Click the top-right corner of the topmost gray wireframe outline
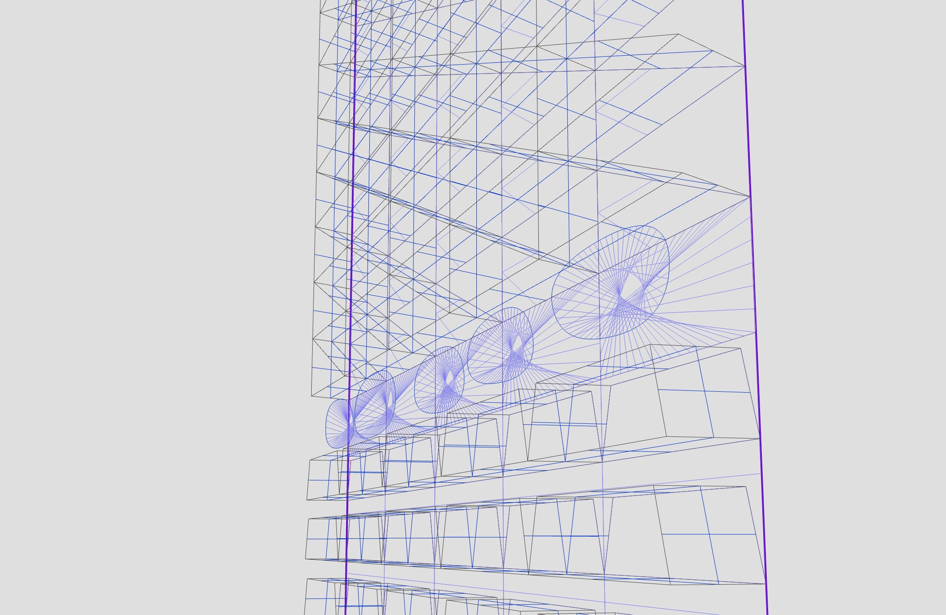This screenshot has width=946, height=615. coord(678,34)
